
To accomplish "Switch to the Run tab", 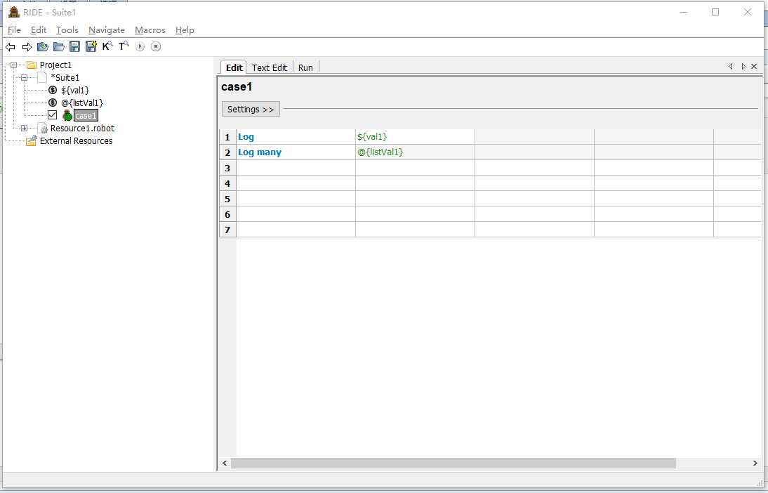I will [305, 67].
